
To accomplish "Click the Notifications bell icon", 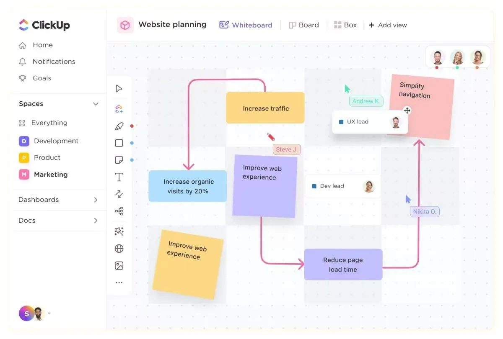I will tap(23, 62).
